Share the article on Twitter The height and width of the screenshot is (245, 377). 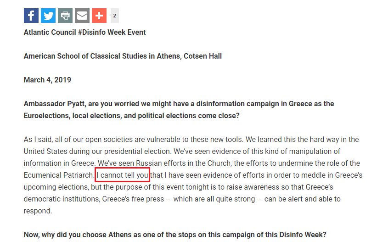[x=48, y=16]
